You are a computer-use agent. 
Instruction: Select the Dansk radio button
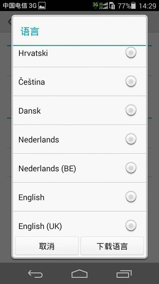(x=131, y=110)
